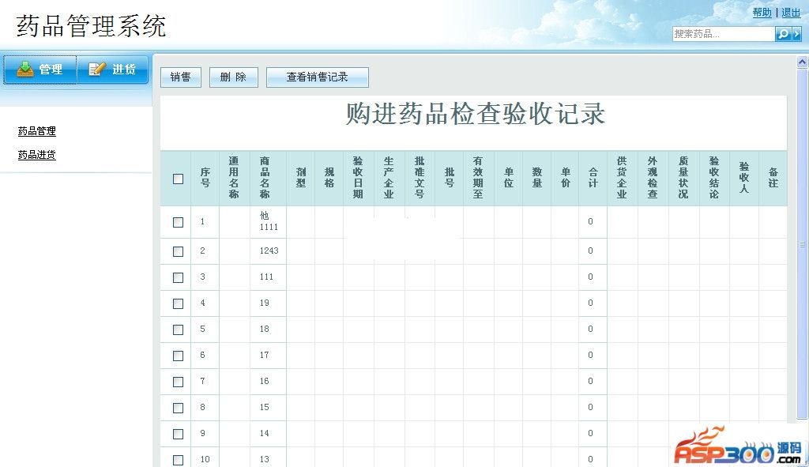The image size is (809, 467).
Task: Toggle the select-all header checkbox
Action: (x=178, y=179)
